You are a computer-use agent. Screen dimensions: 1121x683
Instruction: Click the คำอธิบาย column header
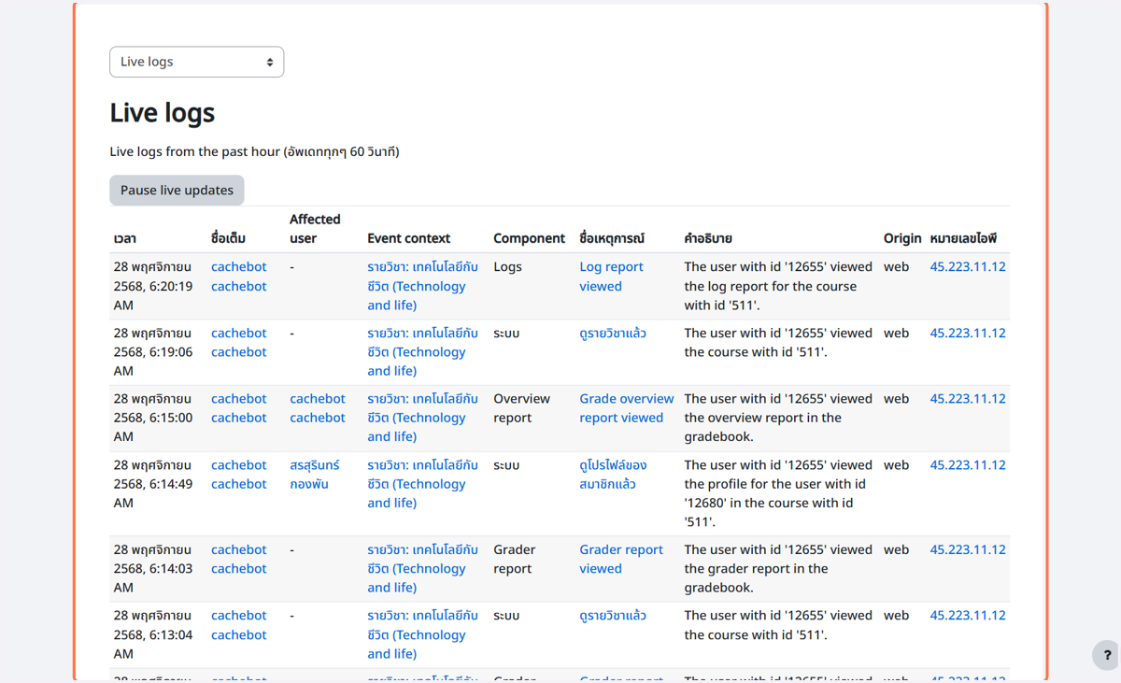(x=708, y=238)
